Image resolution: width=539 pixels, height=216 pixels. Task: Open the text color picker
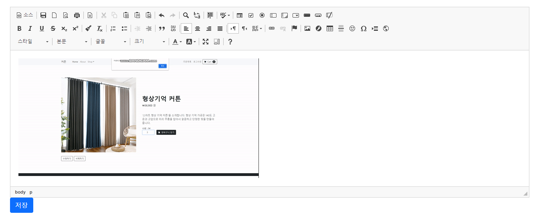click(177, 42)
